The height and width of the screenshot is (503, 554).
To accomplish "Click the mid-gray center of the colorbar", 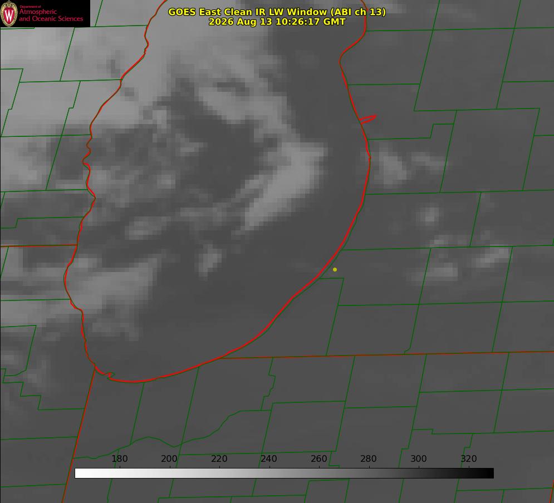I will pyautogui.click(x=284, y=473).
